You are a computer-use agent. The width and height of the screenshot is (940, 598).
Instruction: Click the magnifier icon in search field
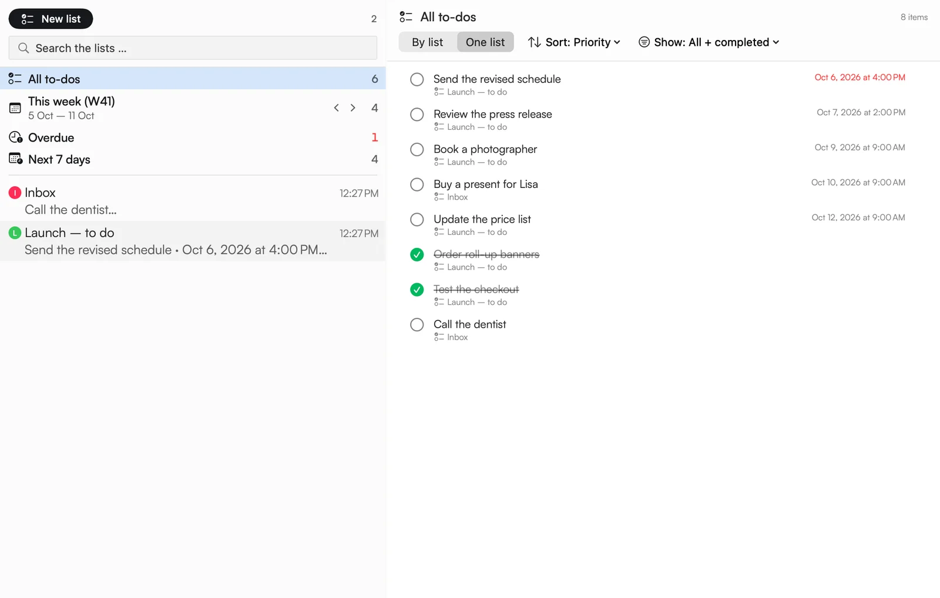[23, 48]
